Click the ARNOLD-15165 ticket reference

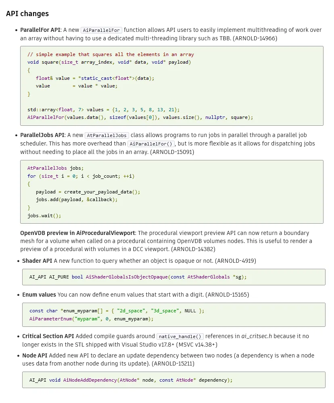[227, 295]
